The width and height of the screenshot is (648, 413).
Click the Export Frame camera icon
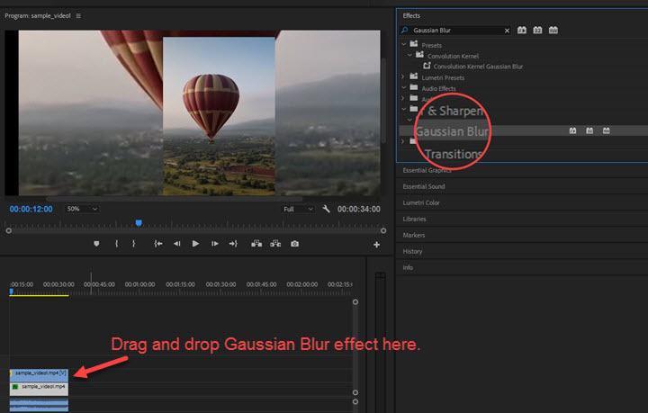pos(294,244)
